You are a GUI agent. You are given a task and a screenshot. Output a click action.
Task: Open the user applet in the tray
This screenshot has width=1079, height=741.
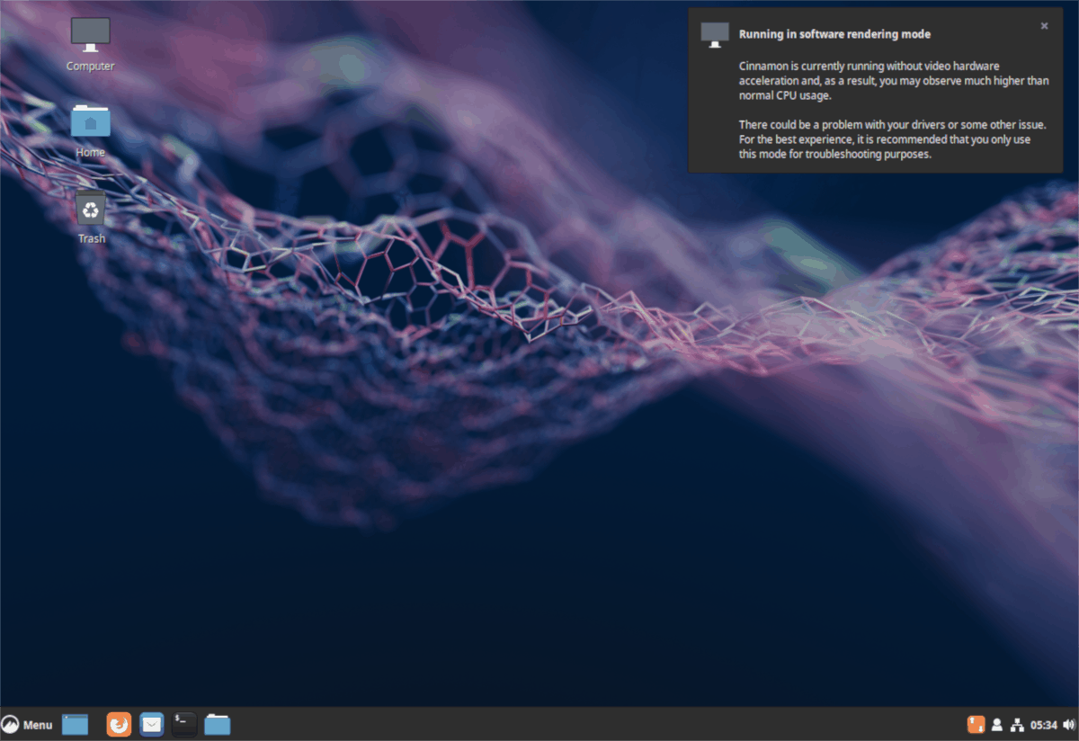[997, 725]
